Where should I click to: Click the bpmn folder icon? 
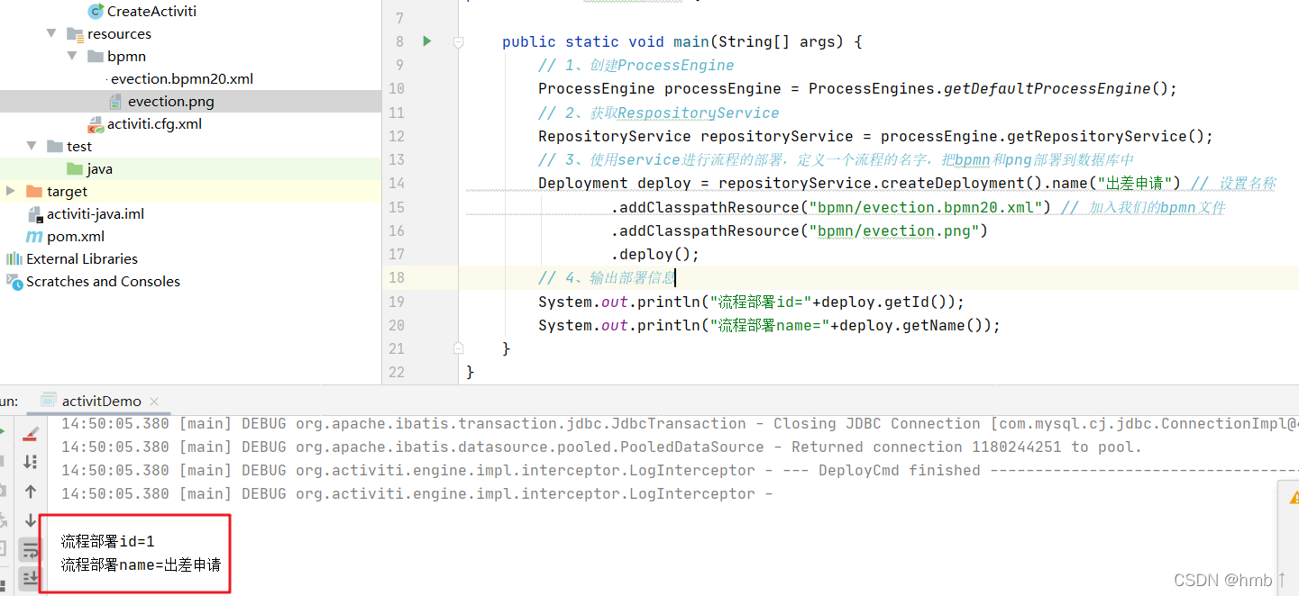(96, 57)
